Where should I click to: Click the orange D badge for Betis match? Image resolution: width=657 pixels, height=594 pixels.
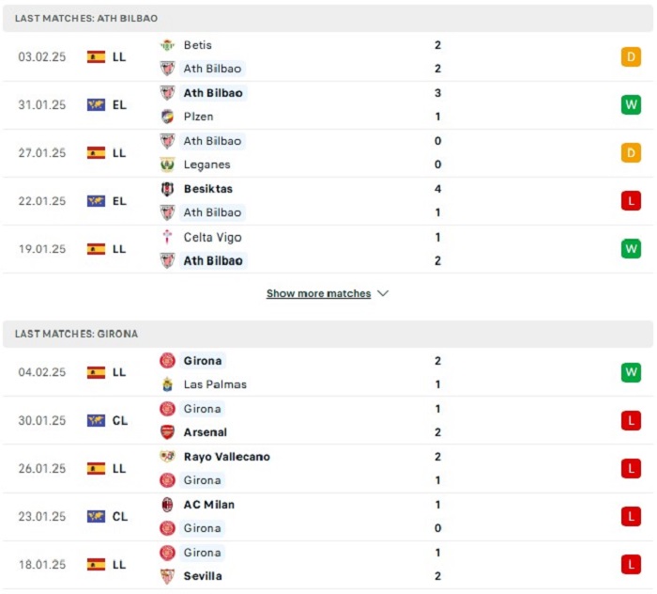pos(631,56)
